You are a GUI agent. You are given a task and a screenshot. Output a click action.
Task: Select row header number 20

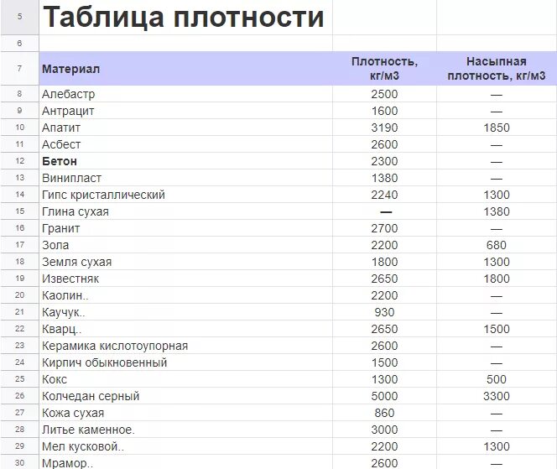19,295
